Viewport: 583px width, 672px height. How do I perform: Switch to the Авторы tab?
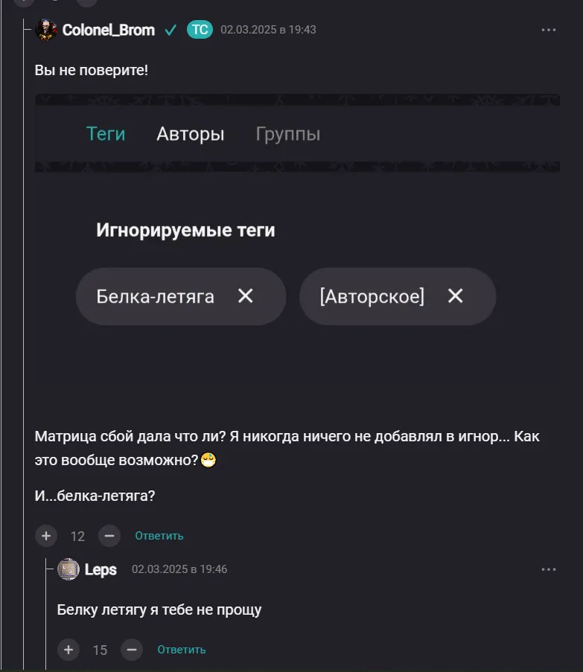(x=190, y=134)
